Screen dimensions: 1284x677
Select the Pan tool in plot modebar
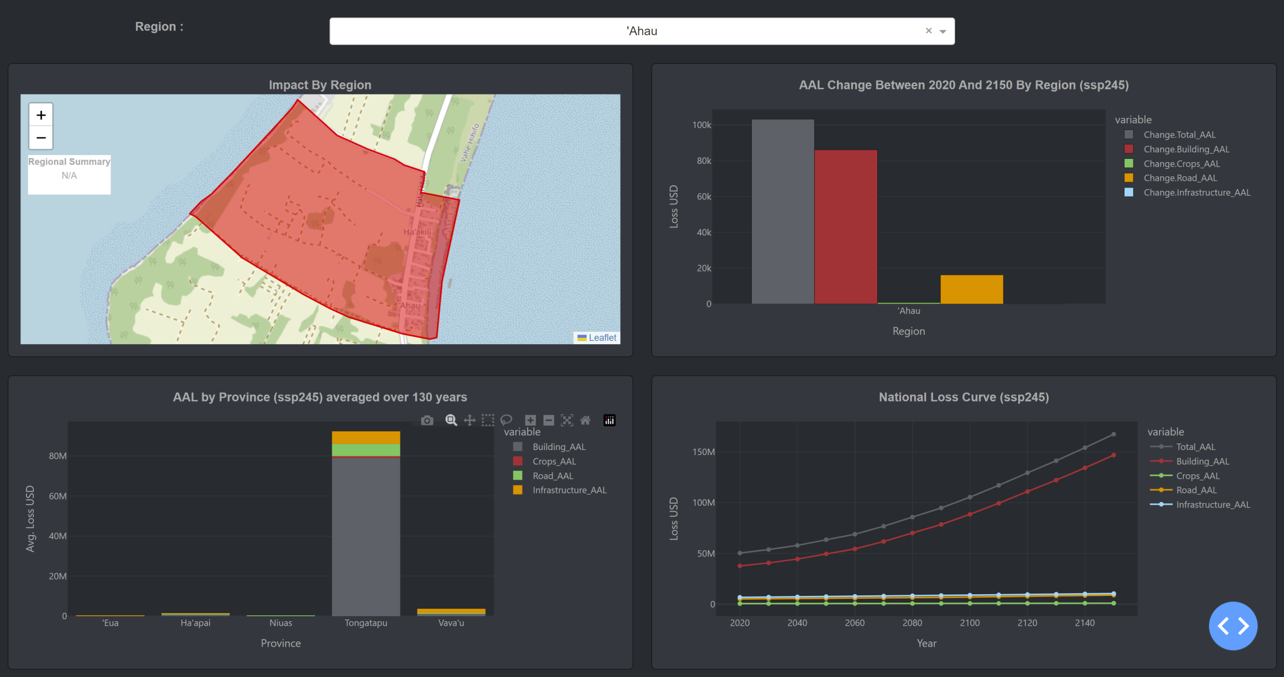470,420
